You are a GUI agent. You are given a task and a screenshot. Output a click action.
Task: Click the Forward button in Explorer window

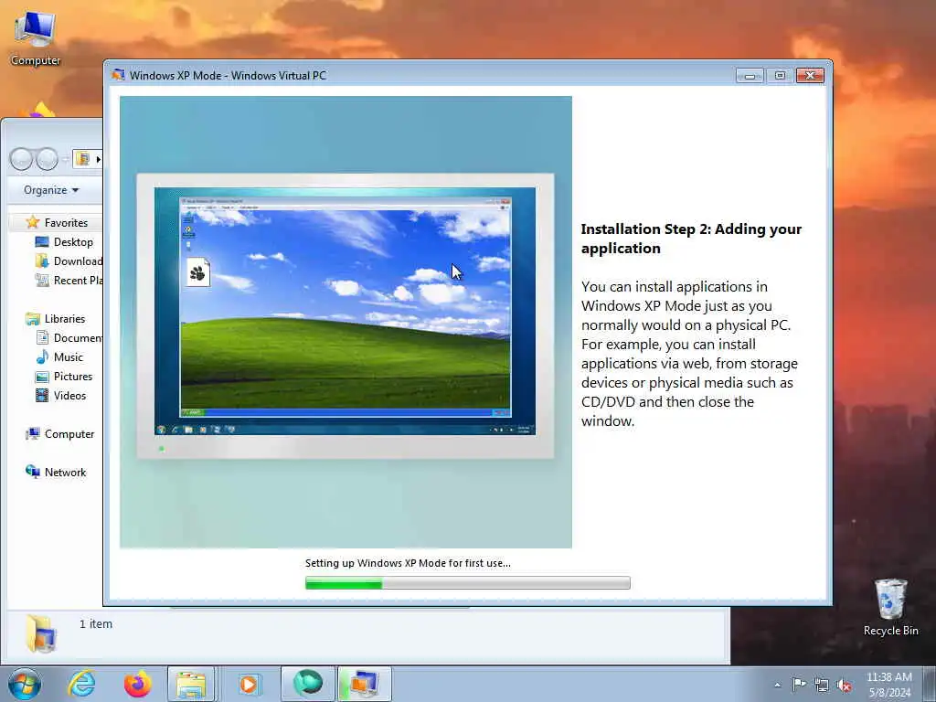pos(47,159)
